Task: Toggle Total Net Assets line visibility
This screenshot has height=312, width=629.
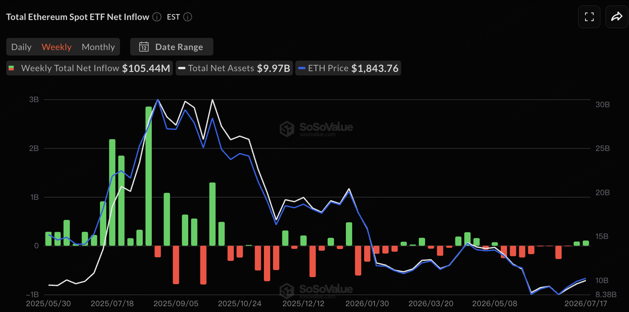Action: pyautogui.click(x=234, y=68)
